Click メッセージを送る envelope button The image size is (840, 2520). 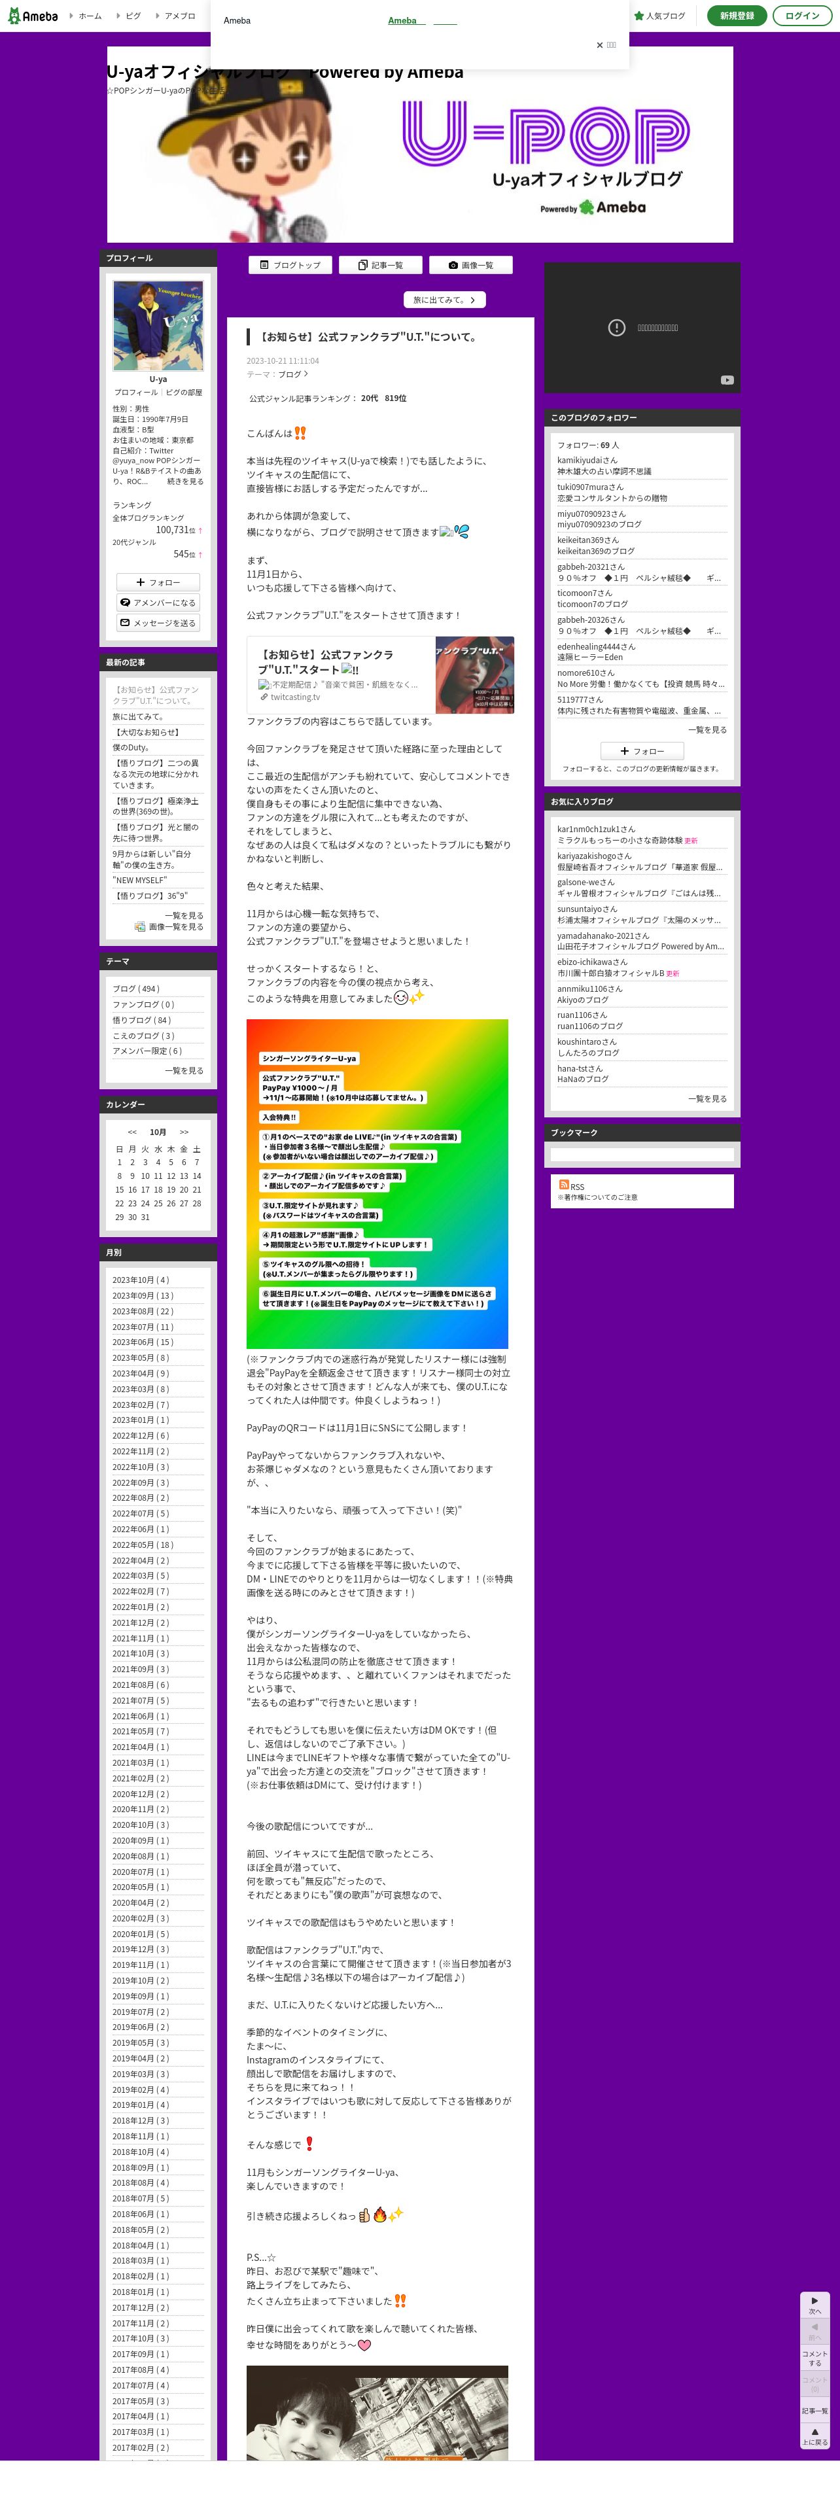point(158,623)
